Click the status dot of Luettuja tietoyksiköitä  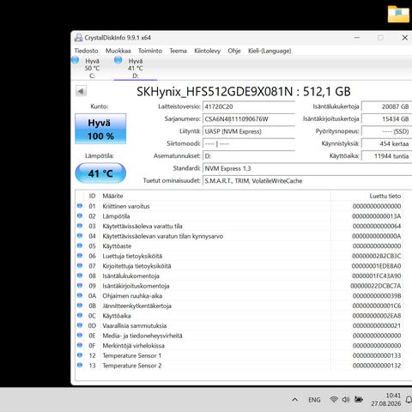pyautogui.click(x=80, y=256)
